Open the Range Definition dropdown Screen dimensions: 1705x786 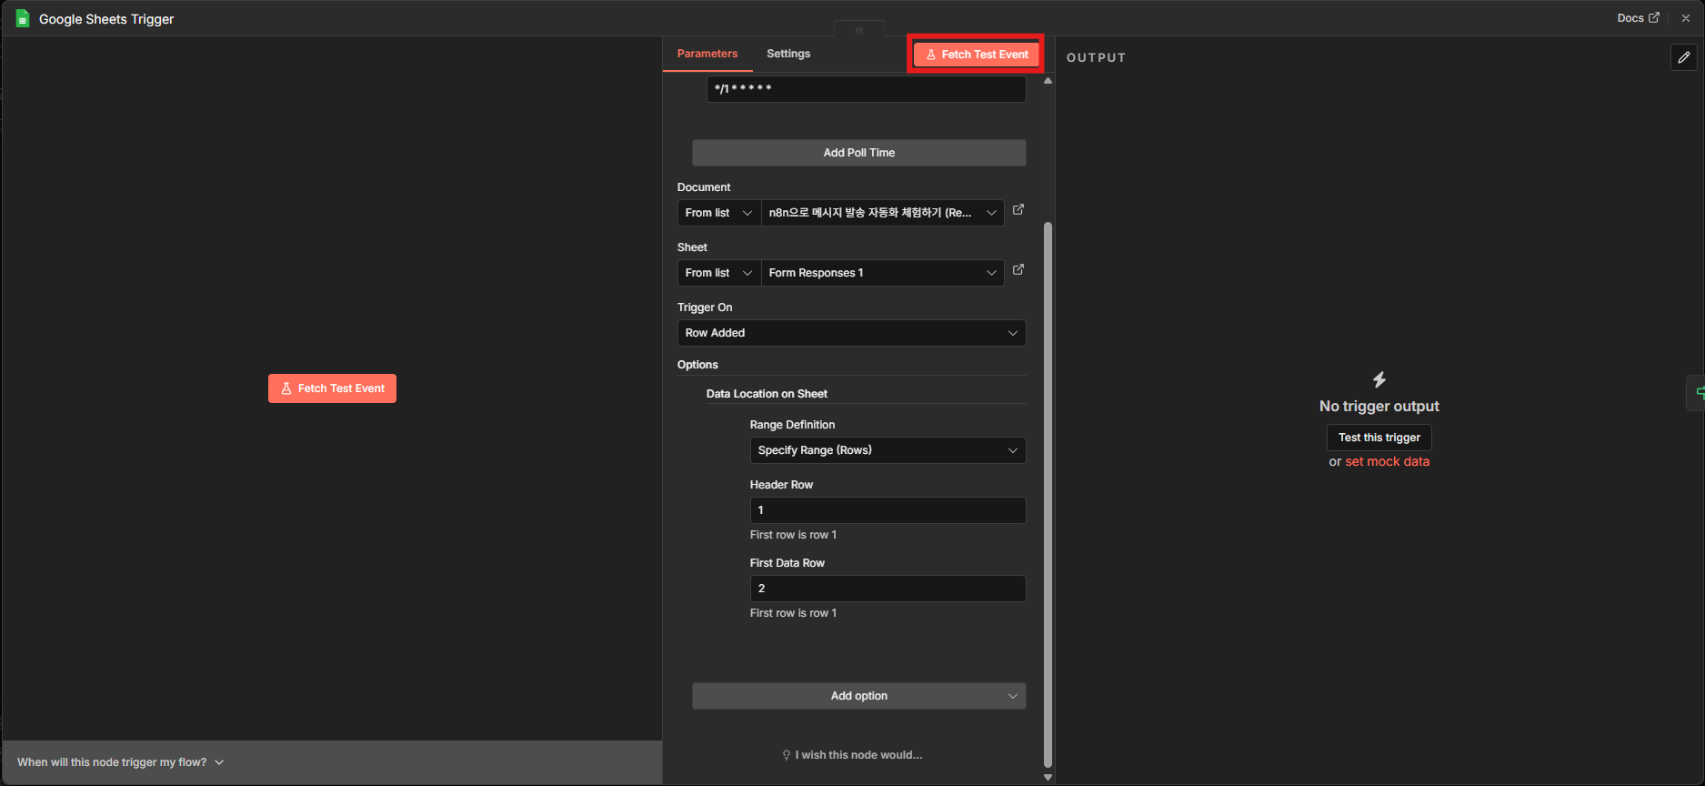888,450
